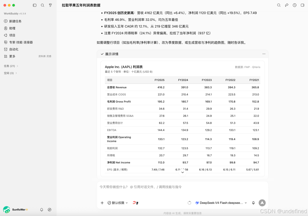Activate the microphone voice input

tap(254, 203)
